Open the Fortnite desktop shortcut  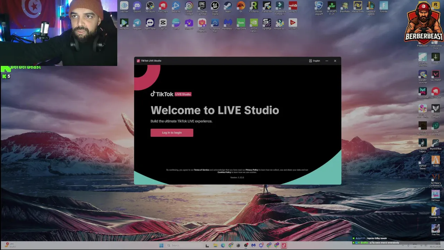383,7
